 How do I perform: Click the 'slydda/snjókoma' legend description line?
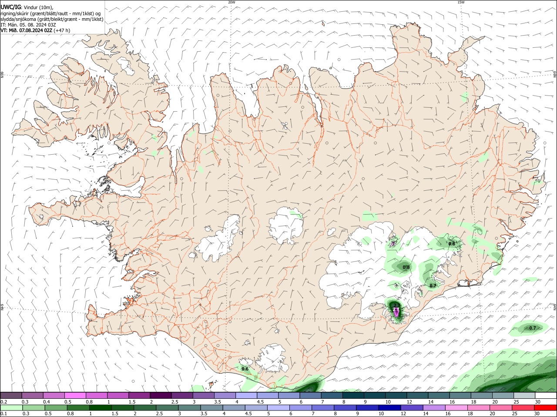pyautogui.click(x=52, y=19)
